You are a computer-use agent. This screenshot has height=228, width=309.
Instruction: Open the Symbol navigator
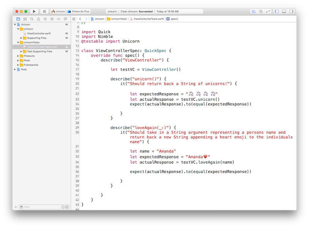(x=25, y=19)
